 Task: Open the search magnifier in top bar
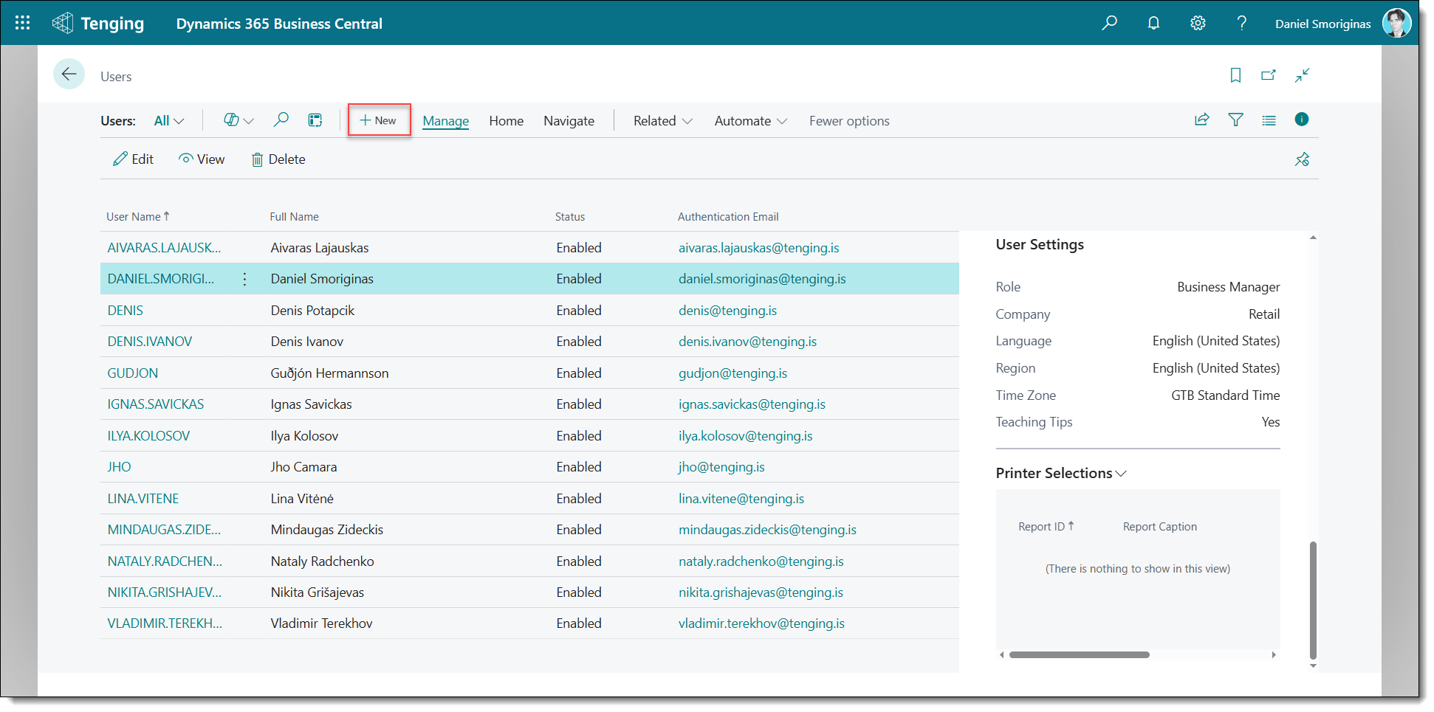1109,23
